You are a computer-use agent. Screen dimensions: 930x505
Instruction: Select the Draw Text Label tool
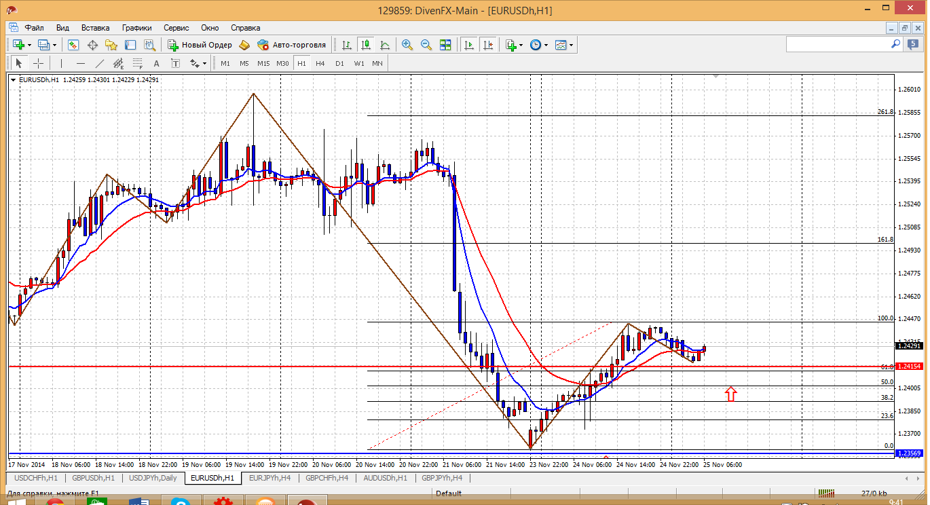click(x=175, y=63)
